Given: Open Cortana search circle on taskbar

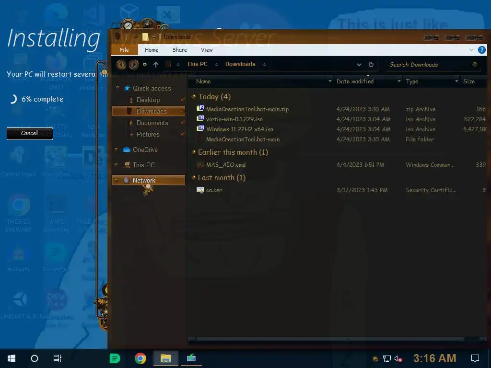Looking at the screenshot, I should [x=35, y=358].
